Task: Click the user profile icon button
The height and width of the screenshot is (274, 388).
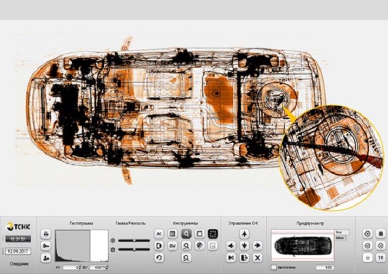Action: pos(46,258)
